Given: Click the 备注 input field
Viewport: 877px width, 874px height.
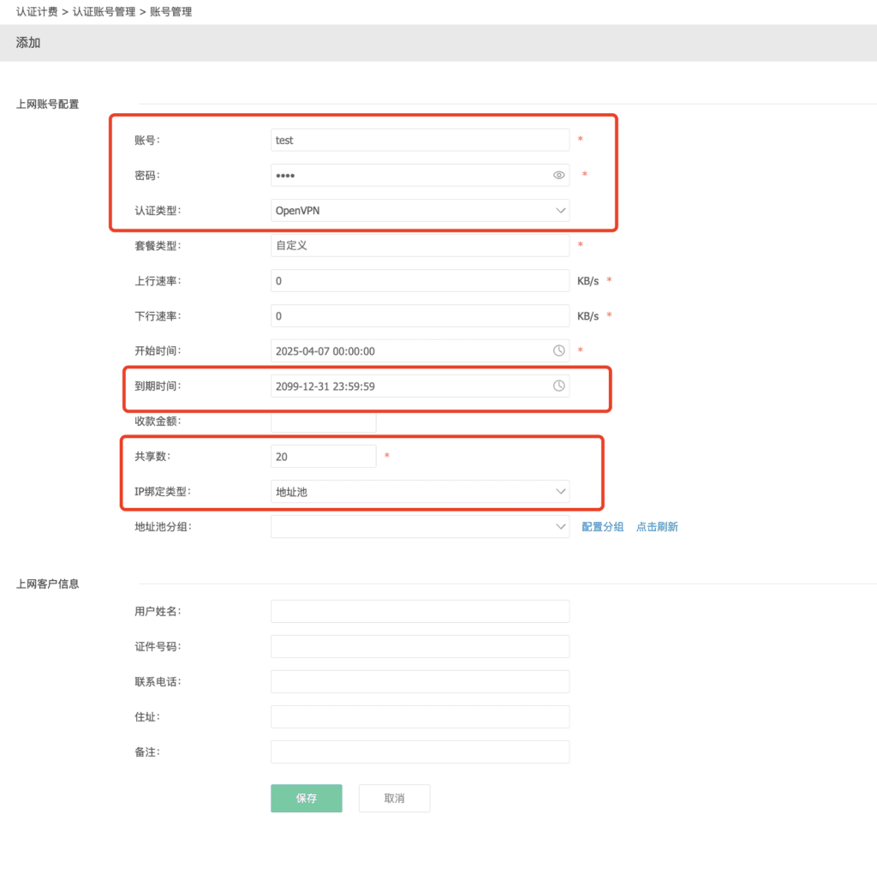Looking at the screenshot, I should tap(420, 751).
